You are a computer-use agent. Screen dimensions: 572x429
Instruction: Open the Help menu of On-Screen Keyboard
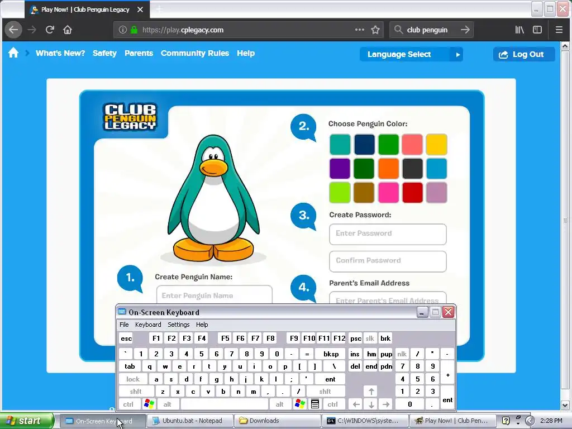pos(202,325)
